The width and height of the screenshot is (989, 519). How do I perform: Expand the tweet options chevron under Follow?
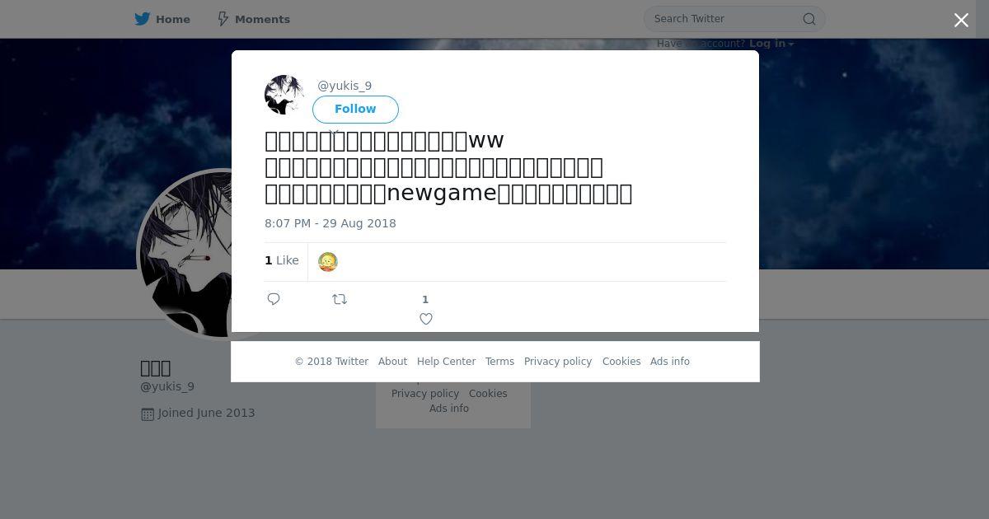[x=334, y=132]
